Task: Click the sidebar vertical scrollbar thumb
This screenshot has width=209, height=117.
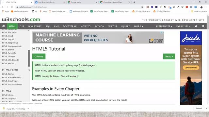Action: coord(29,58)
